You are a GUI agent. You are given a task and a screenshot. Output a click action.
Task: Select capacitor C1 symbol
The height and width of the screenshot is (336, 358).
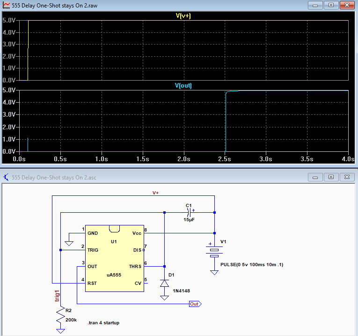[189, 213]
